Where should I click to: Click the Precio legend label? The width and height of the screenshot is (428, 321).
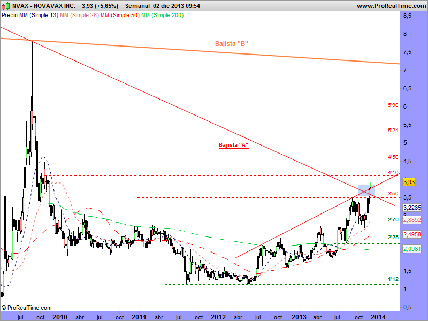[10, 16]
